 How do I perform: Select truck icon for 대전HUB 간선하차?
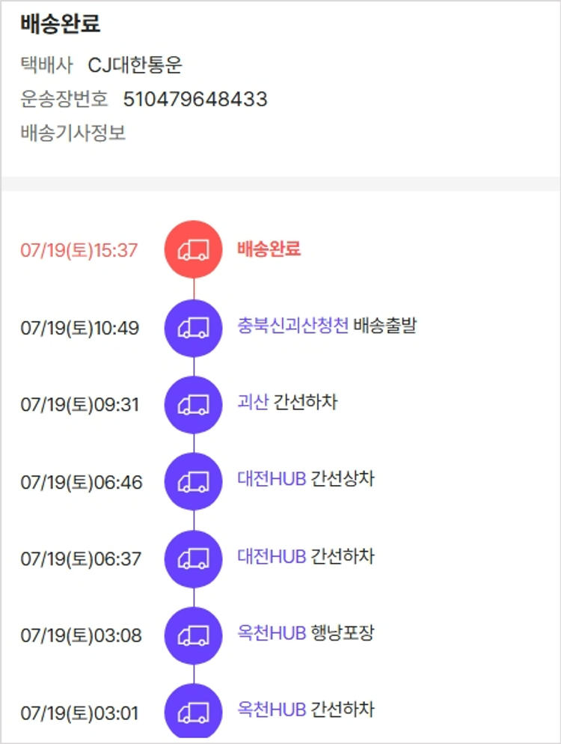pos(193,558)
